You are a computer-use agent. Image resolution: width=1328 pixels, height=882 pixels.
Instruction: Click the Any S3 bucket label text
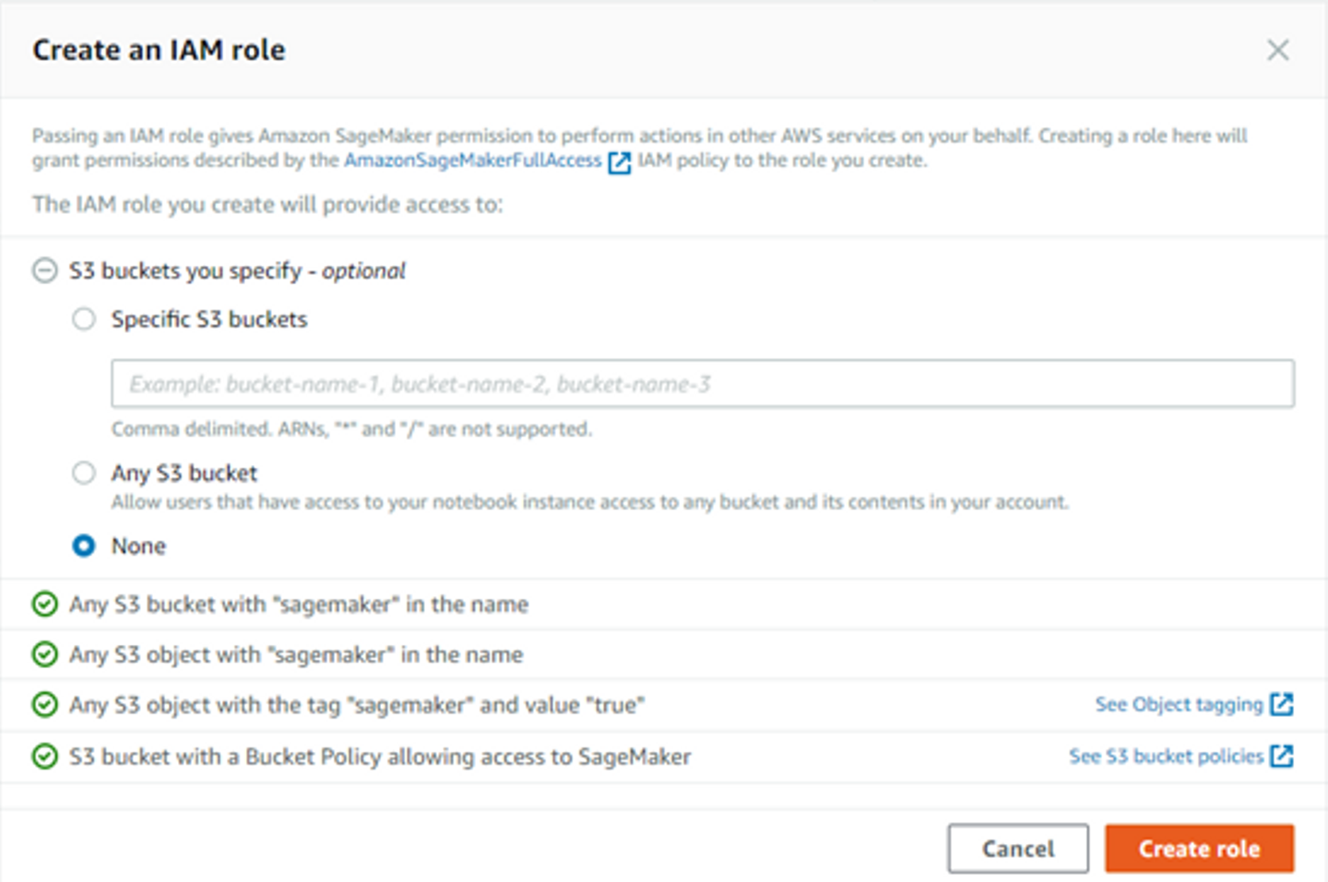pos(184,473)
